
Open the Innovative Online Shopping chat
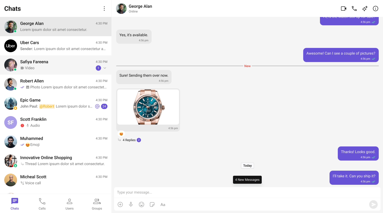(56, 161)
